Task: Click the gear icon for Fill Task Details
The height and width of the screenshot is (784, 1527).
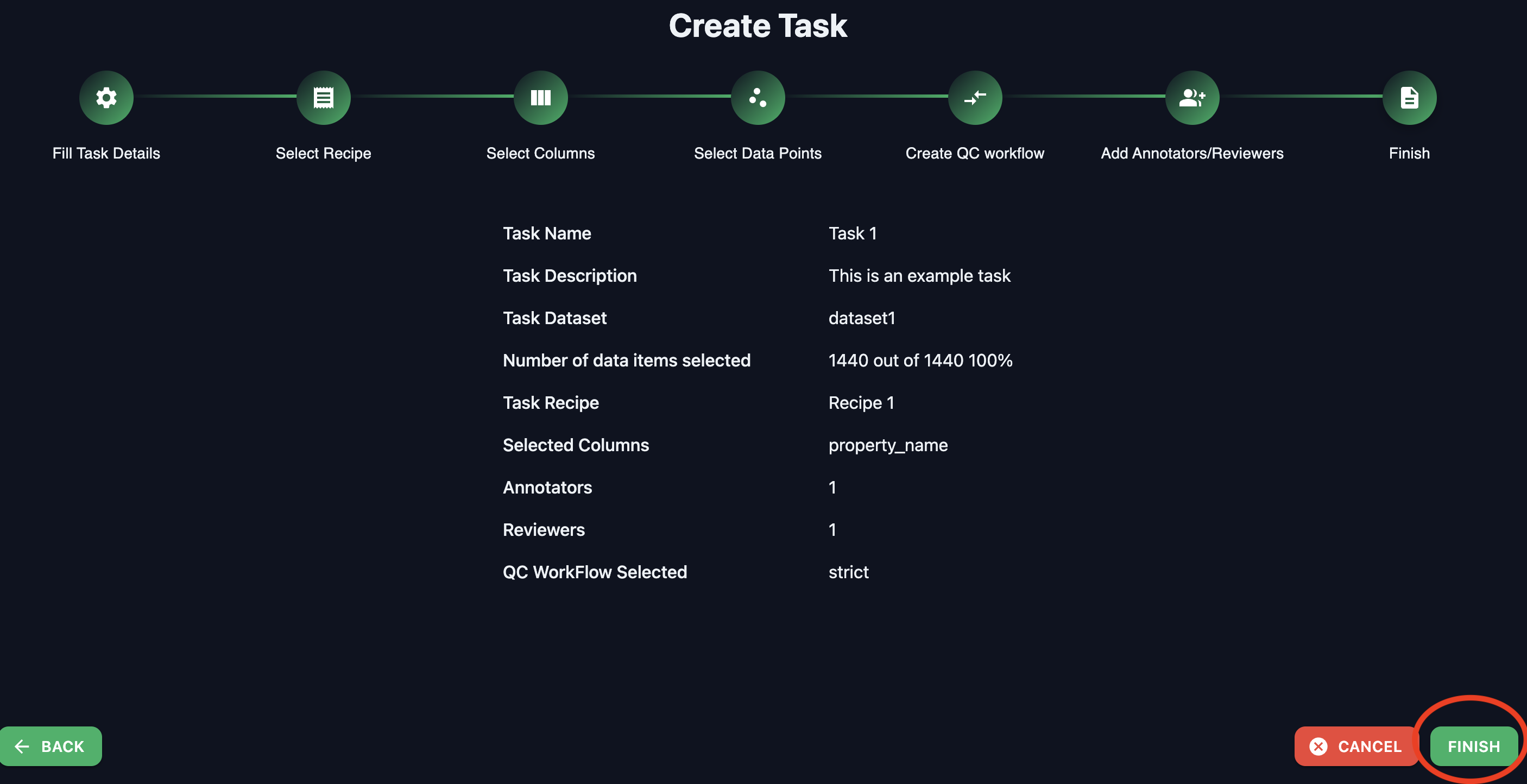Action: (x=106, y=98)
